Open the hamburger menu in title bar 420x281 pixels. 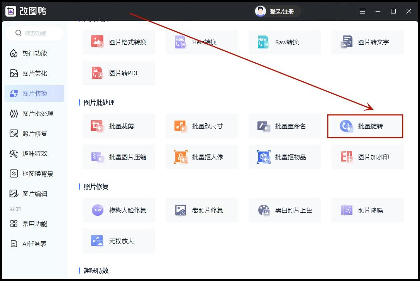362,11
